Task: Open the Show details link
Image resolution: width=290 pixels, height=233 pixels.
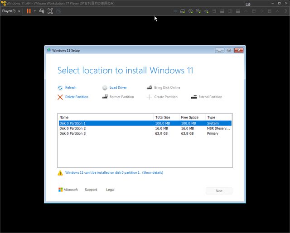Action: pyautogui.click(x=152, y=173)
